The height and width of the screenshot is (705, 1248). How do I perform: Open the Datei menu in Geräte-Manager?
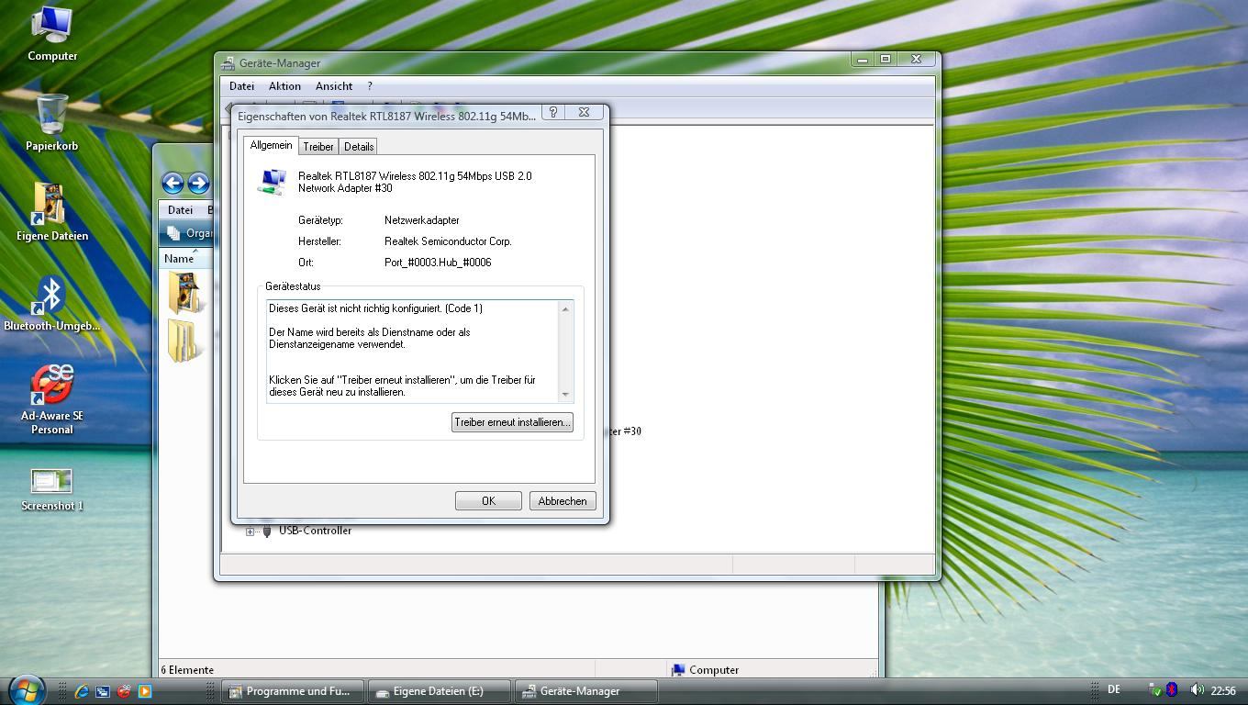pos(241,86)
